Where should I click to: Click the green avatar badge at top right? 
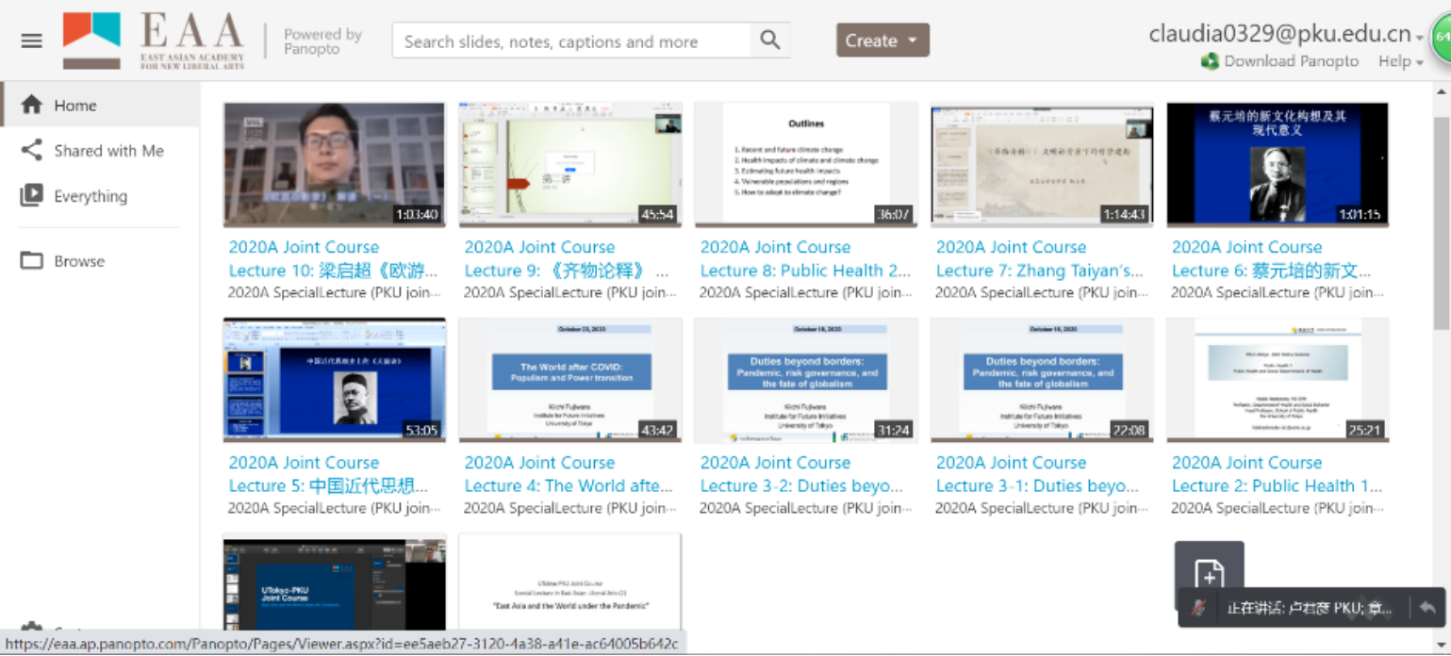coord(1442,40)
